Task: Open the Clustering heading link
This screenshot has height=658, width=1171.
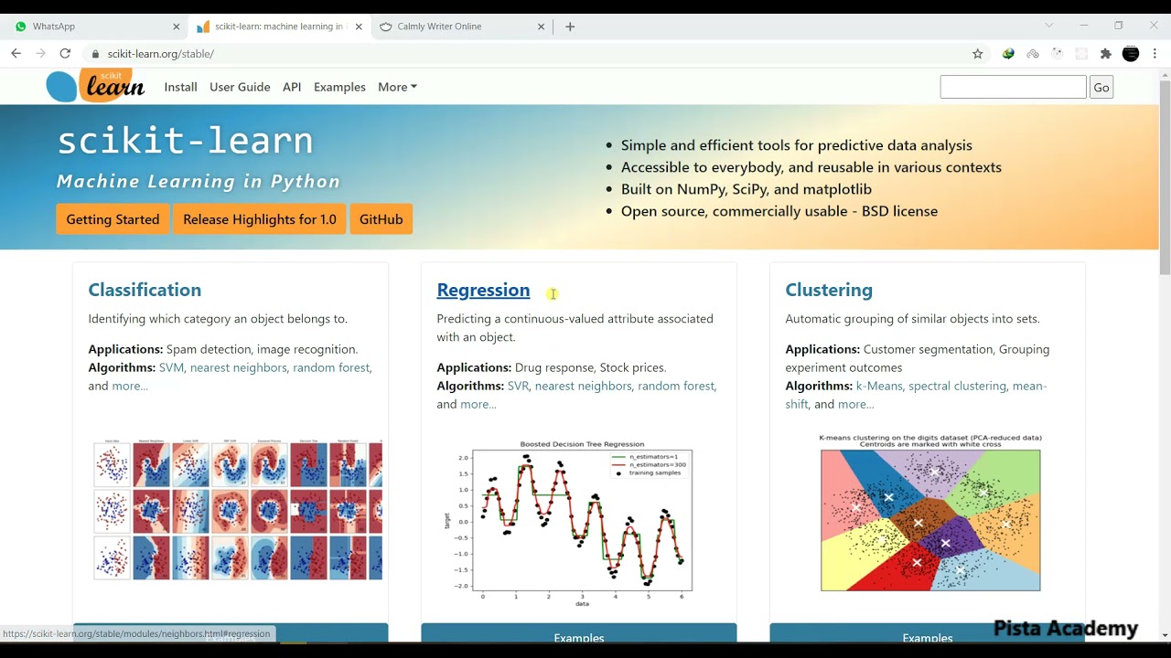Action: tap(829, 290)
